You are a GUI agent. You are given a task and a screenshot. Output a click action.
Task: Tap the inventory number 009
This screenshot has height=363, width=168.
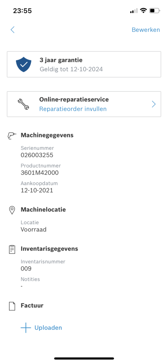(x=26, y=269)
